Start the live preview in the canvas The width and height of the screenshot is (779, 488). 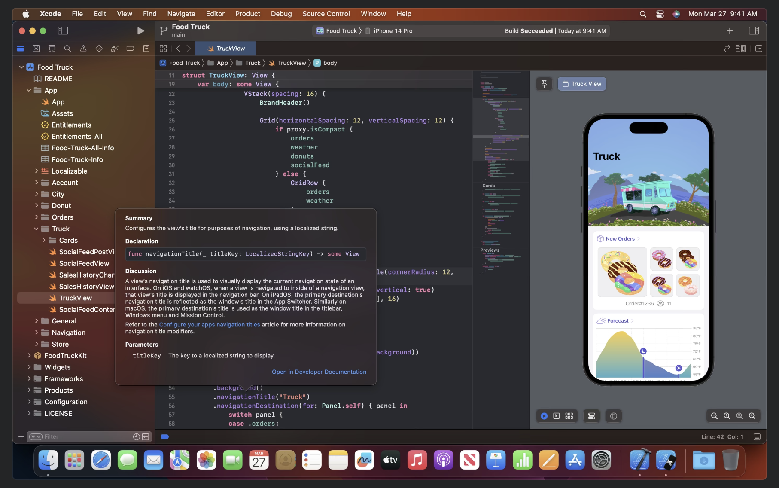[x=544, y=416]
